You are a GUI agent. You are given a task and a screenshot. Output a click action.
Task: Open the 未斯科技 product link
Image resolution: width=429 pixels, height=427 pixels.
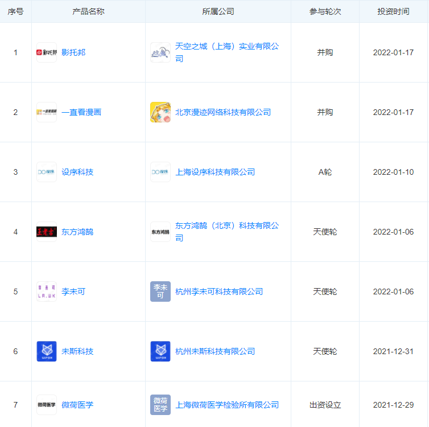click(77, 351)
